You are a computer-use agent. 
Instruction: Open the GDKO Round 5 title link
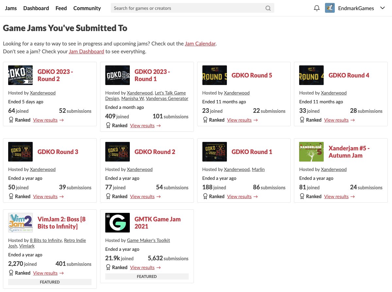coord(252,75)
